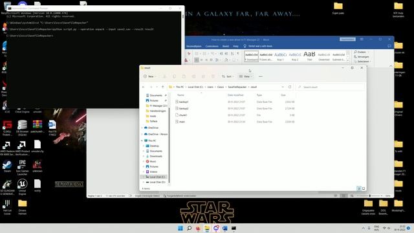The width and height of the screenshot is (414, 233).
Task: Click the Share icon in Explorer toolbar
Action: [x=203, y=76]
